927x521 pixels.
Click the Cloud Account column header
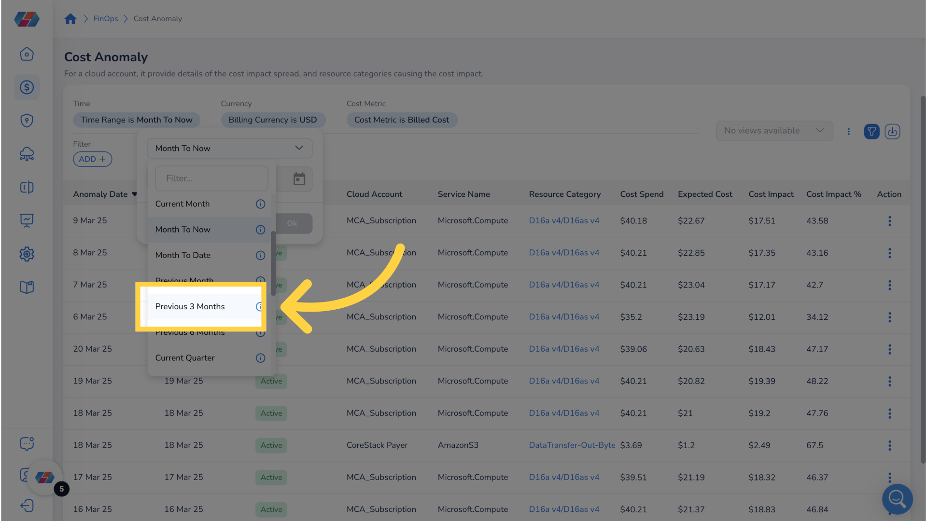pyautogui.click(x=374, y=194)
